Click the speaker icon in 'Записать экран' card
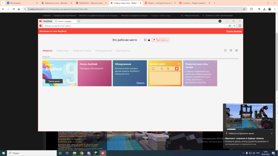The height and width of the screenshot is (156, 278). [x=162, y=68]
